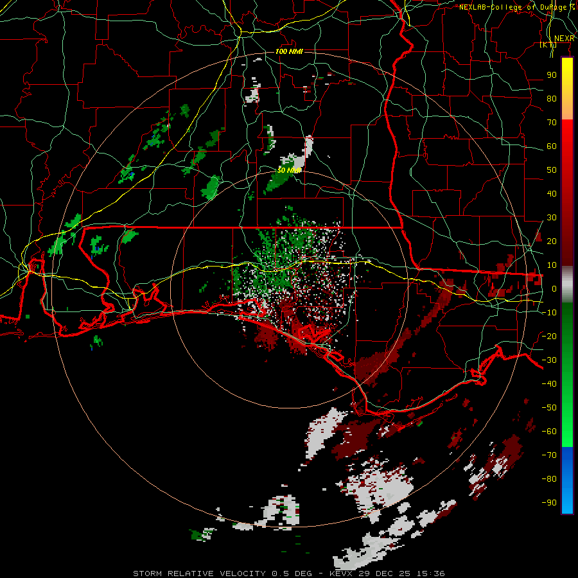
Task: Click the "-50" value on the velocity scale
Action: click(549, 408)
